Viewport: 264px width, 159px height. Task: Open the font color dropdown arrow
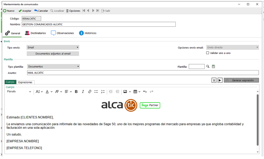click(52, 92)
